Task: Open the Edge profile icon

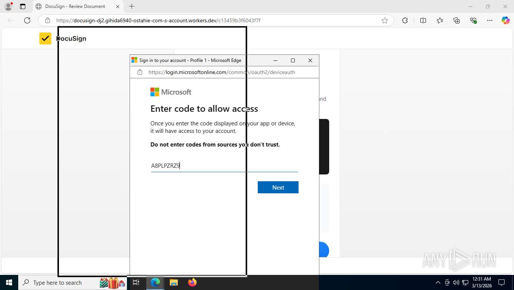Action: [8, 6]
